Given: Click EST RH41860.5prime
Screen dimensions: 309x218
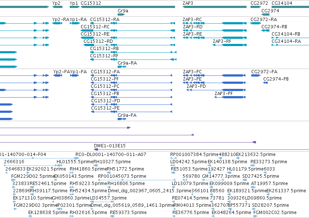Looking at the screenshot, I should 88,169.
